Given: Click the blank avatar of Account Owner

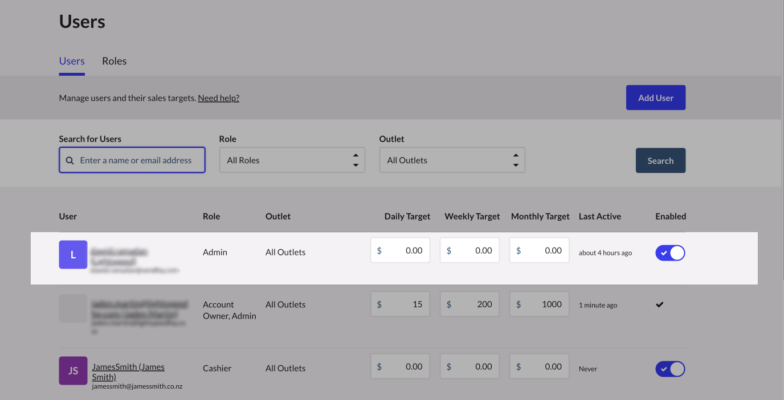Looking at the screenshot, I should click(x=73, y=308).
